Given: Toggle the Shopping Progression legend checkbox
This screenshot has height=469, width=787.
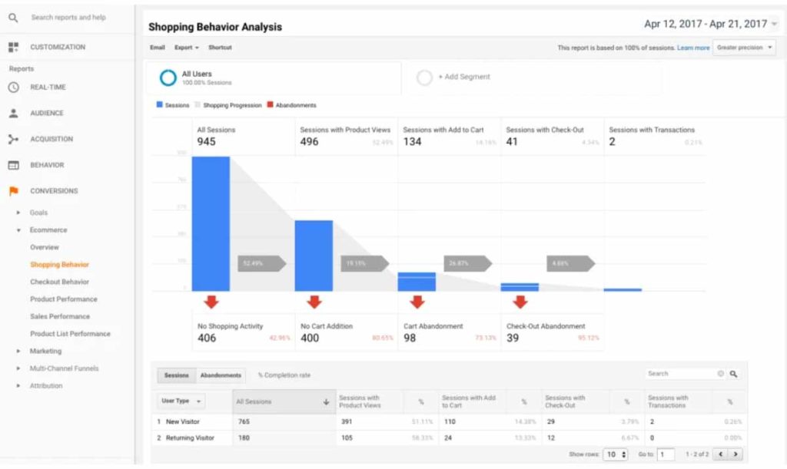Looking at the screenshot, I should (x=199, y=105).
